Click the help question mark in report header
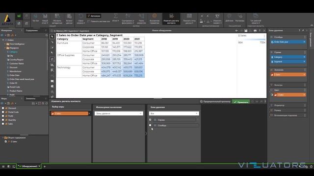Image resolution: width=314 pixels, height=176 pixels. point(260,31)
